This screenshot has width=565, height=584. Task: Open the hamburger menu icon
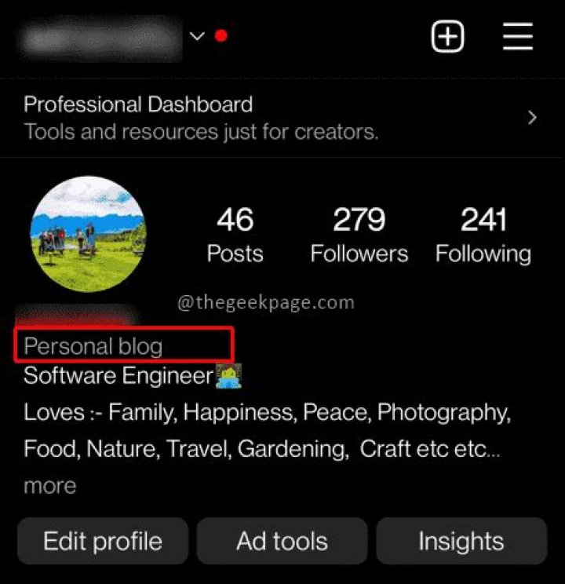pyautogui.click(x=518, y=36)
